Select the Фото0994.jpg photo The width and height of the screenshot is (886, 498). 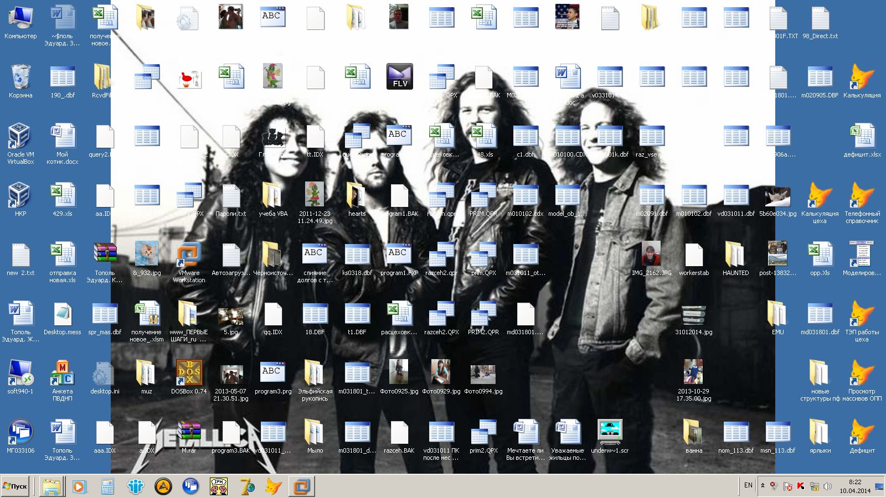[483, 377]
